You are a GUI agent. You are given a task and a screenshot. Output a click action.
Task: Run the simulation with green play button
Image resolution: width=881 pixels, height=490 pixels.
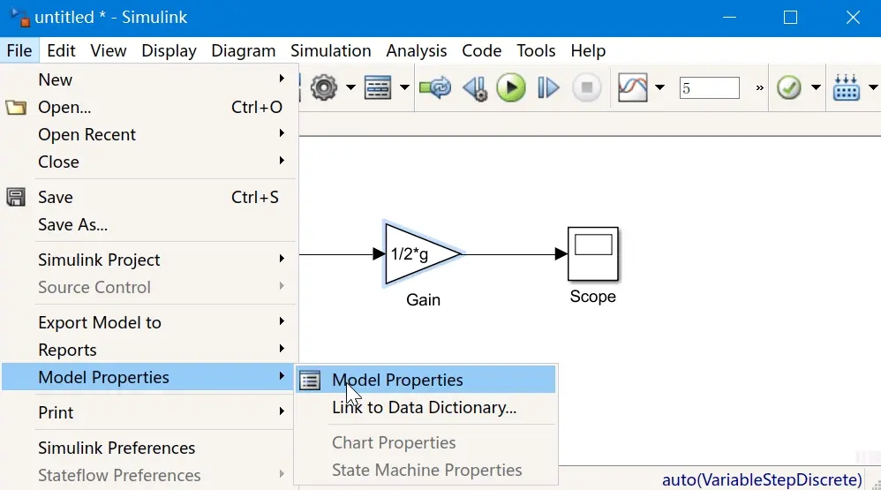[x=511, y=87]
